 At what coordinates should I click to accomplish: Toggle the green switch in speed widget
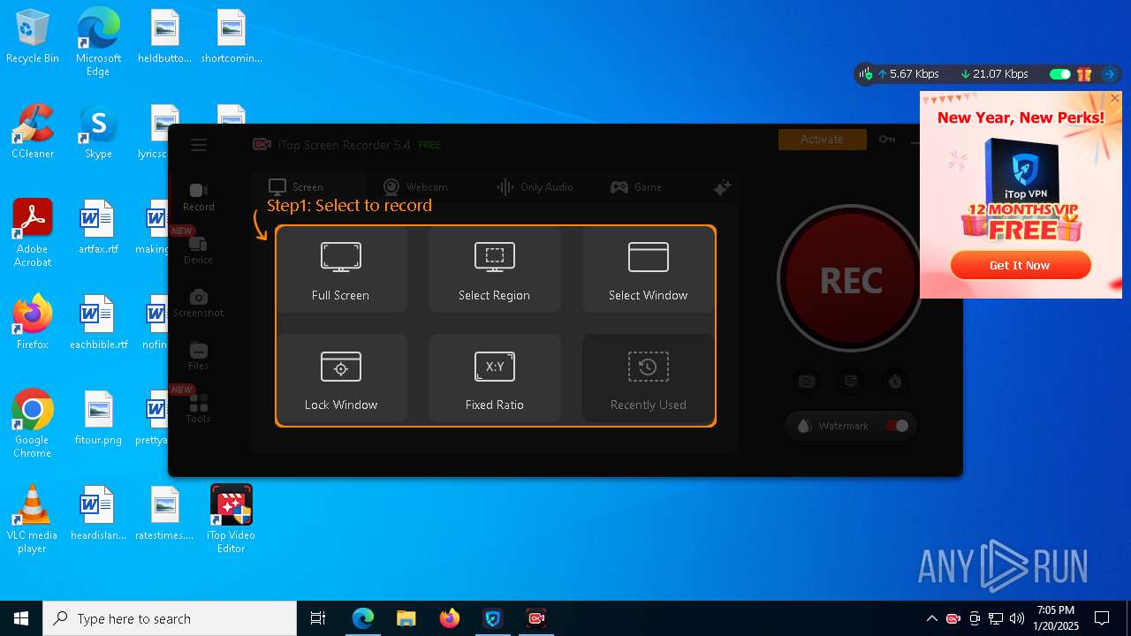tap(1059, 74)
